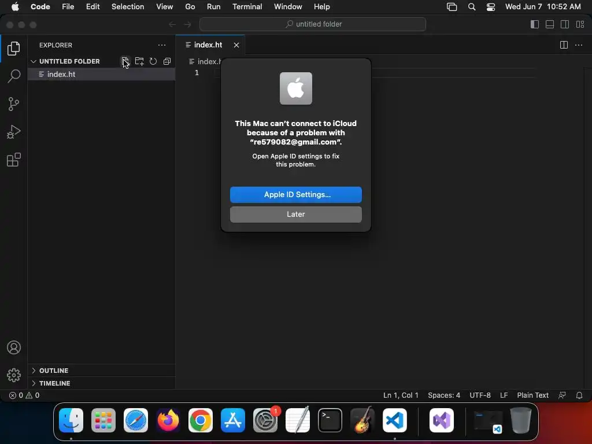Image resolution: width=592 pixels, height=444 pixels.
Task: Click the New File icon in Explorer
Action: (x=125, y=61)
